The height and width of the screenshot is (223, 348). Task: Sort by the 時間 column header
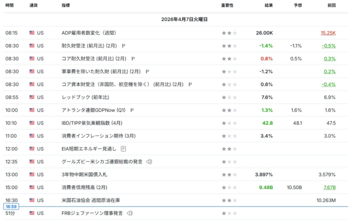[x=10, y=5]
